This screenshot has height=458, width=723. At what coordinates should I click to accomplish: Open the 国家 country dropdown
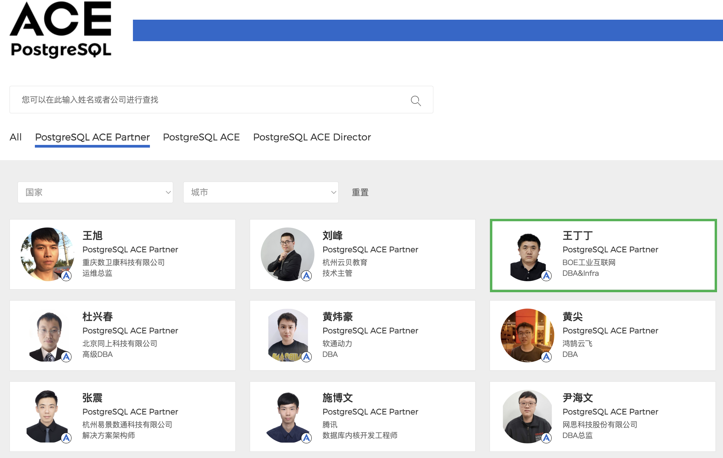coord(95,192)
